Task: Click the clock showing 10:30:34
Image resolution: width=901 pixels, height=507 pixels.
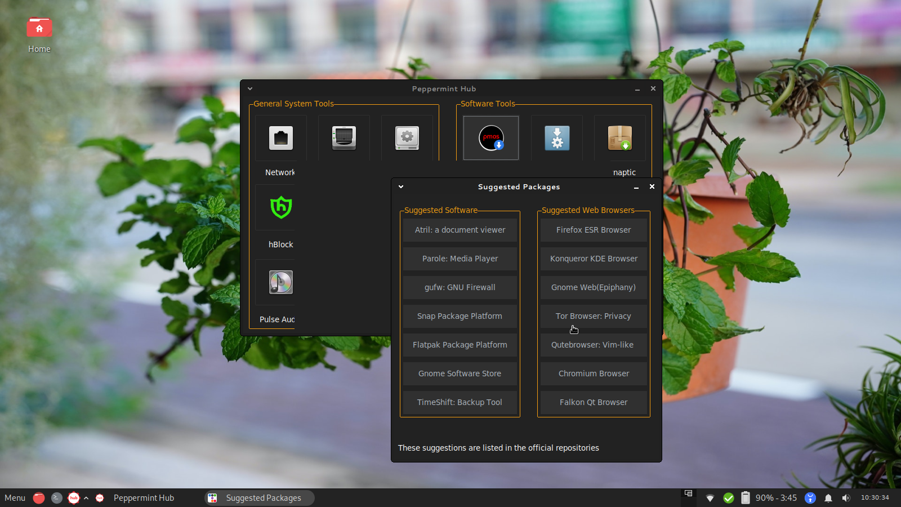Action: 875,497
